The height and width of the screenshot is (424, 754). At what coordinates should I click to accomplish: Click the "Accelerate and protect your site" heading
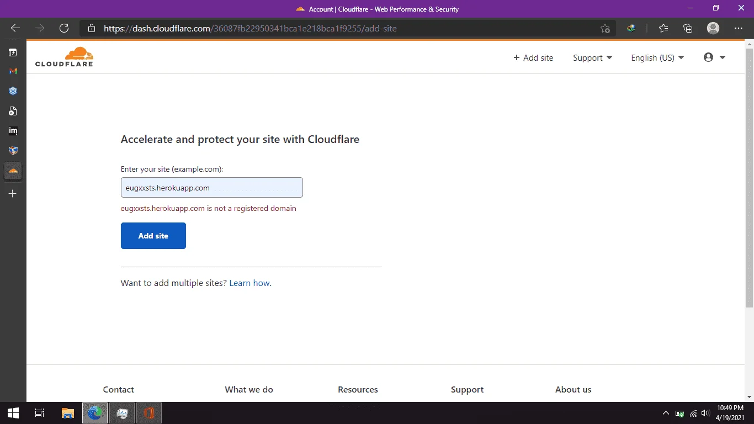coord(240,139)
